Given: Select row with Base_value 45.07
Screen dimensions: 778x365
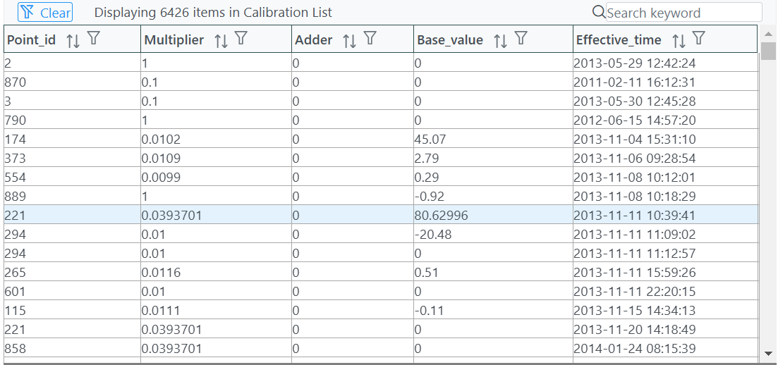Looking at the screenshot, I should (381, 139).
